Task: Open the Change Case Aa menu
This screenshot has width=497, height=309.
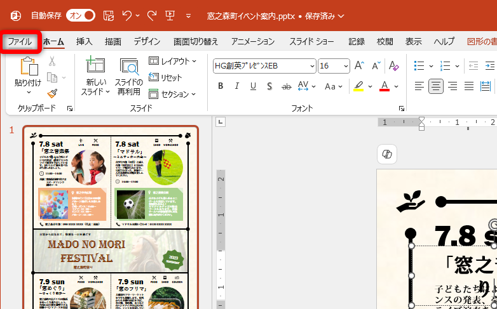Action: pos(334,86)
